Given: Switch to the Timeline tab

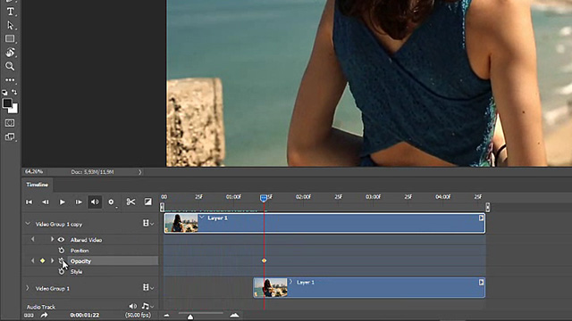Looking at the screenshot, I should (38, 185).
